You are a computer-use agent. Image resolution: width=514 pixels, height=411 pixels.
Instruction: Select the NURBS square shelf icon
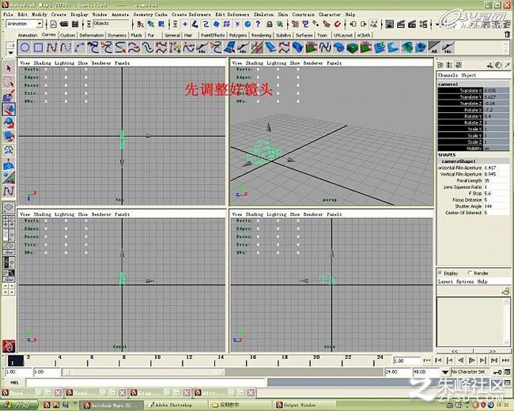tap(39, 48)
